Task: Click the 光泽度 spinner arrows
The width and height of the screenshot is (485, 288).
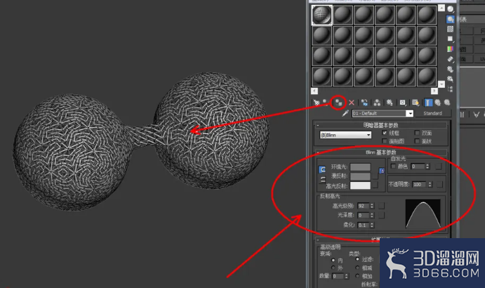Action: coord(372,215)
